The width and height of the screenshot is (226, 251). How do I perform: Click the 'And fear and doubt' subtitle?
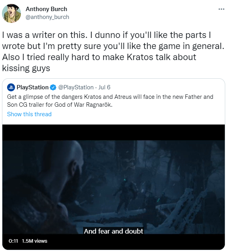[114, 231]
